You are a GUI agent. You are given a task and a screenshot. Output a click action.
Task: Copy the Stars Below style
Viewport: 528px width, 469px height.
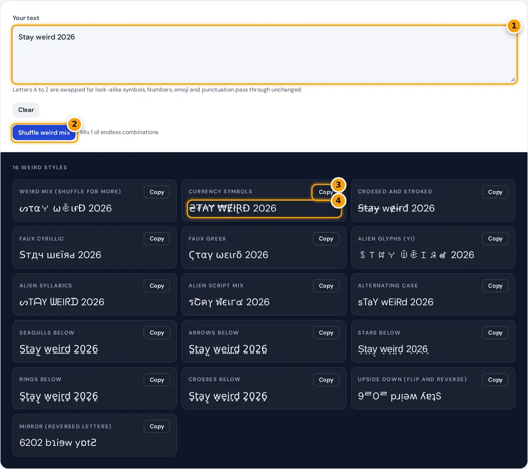[x=495, y=333]
